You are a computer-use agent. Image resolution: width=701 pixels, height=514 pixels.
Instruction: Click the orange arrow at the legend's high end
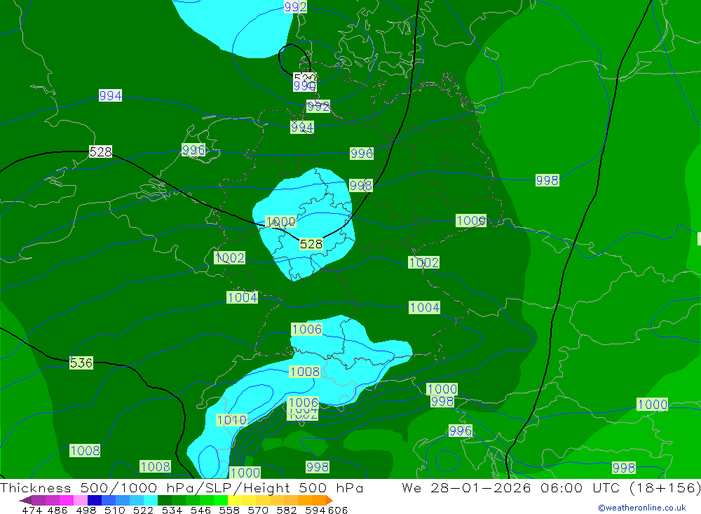pyautogui.click(x=329, y=500)
